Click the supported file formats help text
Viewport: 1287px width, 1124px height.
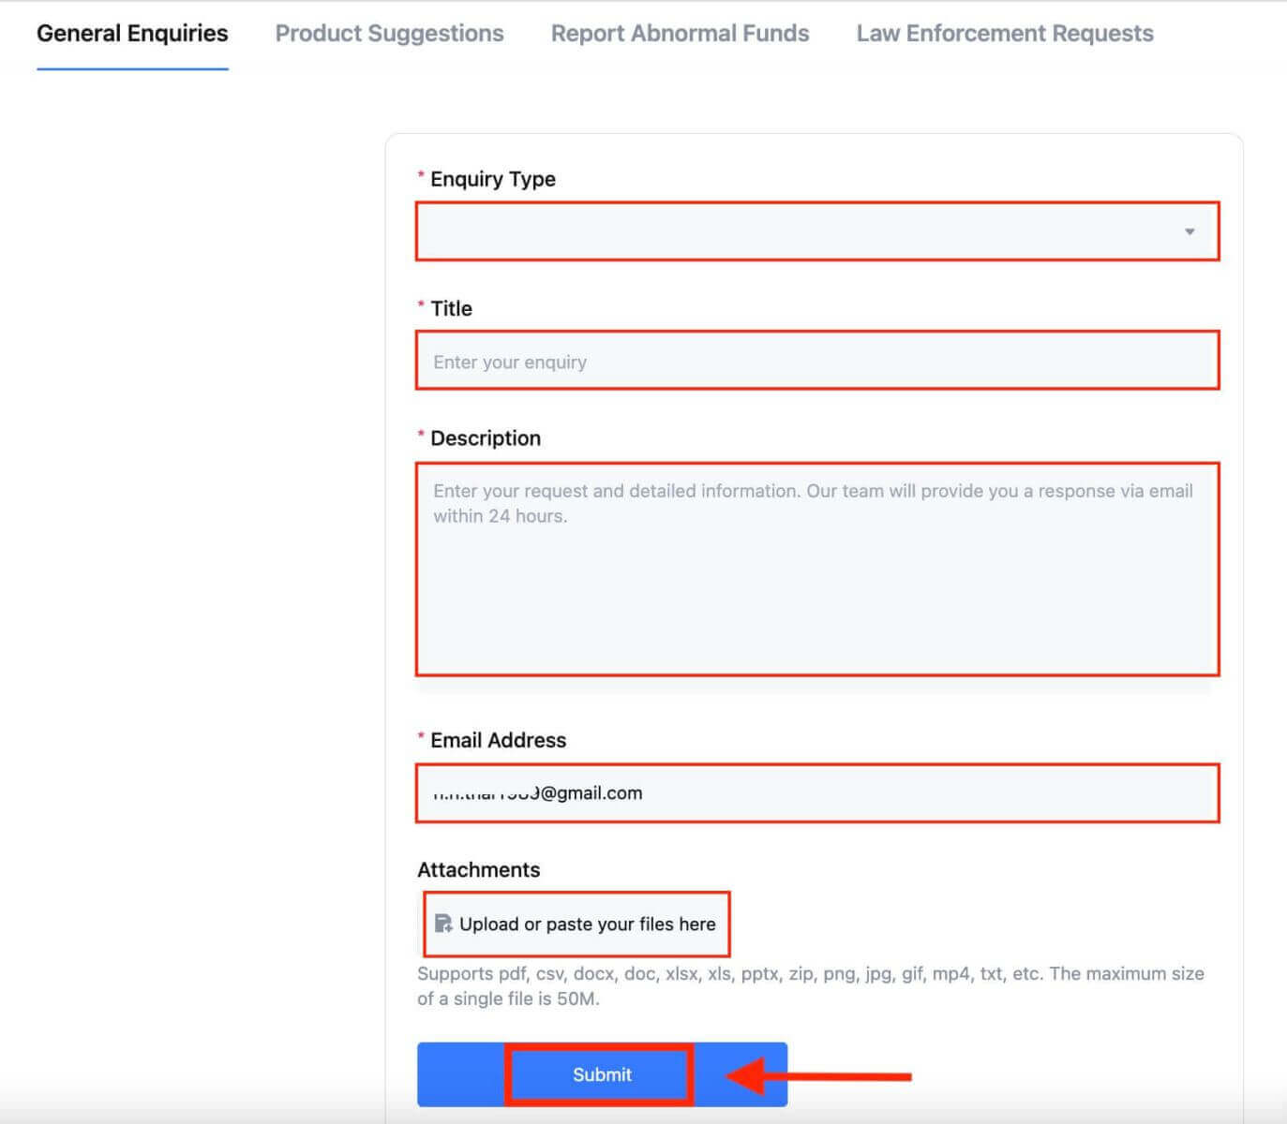coord(810,985)
